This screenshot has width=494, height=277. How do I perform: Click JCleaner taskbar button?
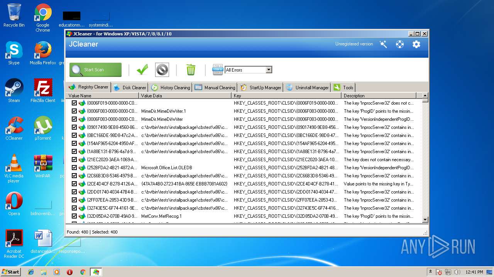[96, 272]
